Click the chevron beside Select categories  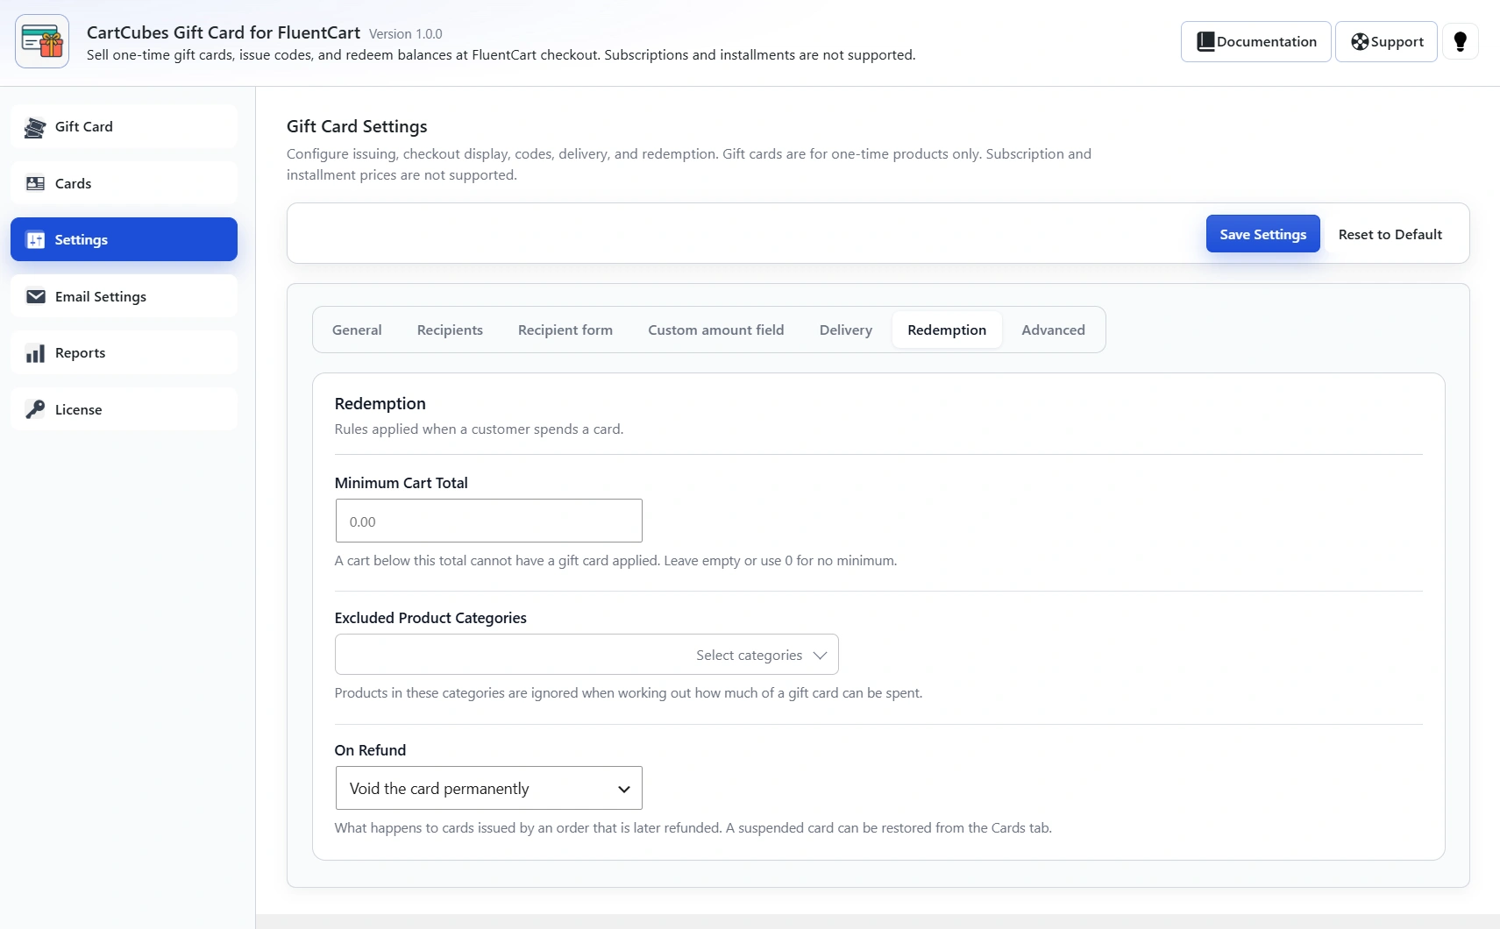[x=820, y=656]
